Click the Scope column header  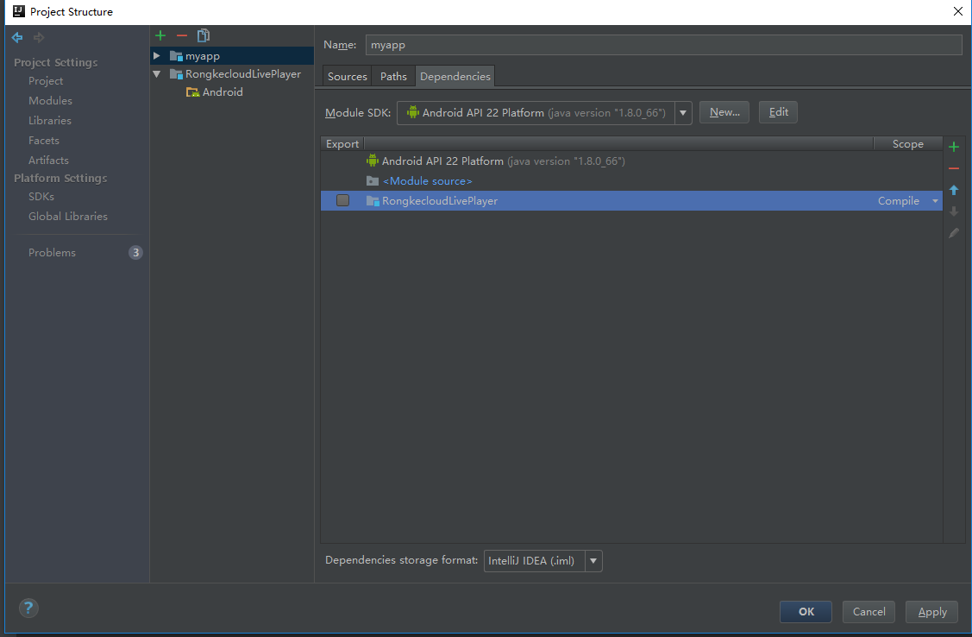coord(907,144)
